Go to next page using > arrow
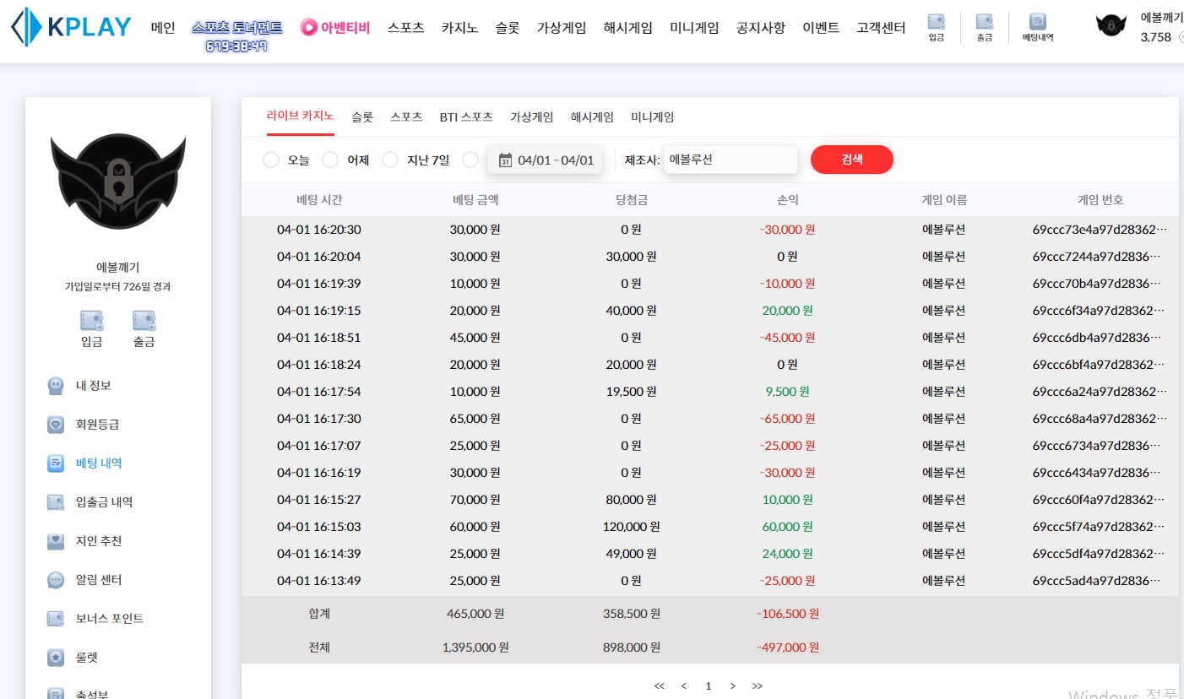1184x699 pixels. [732, 685]
